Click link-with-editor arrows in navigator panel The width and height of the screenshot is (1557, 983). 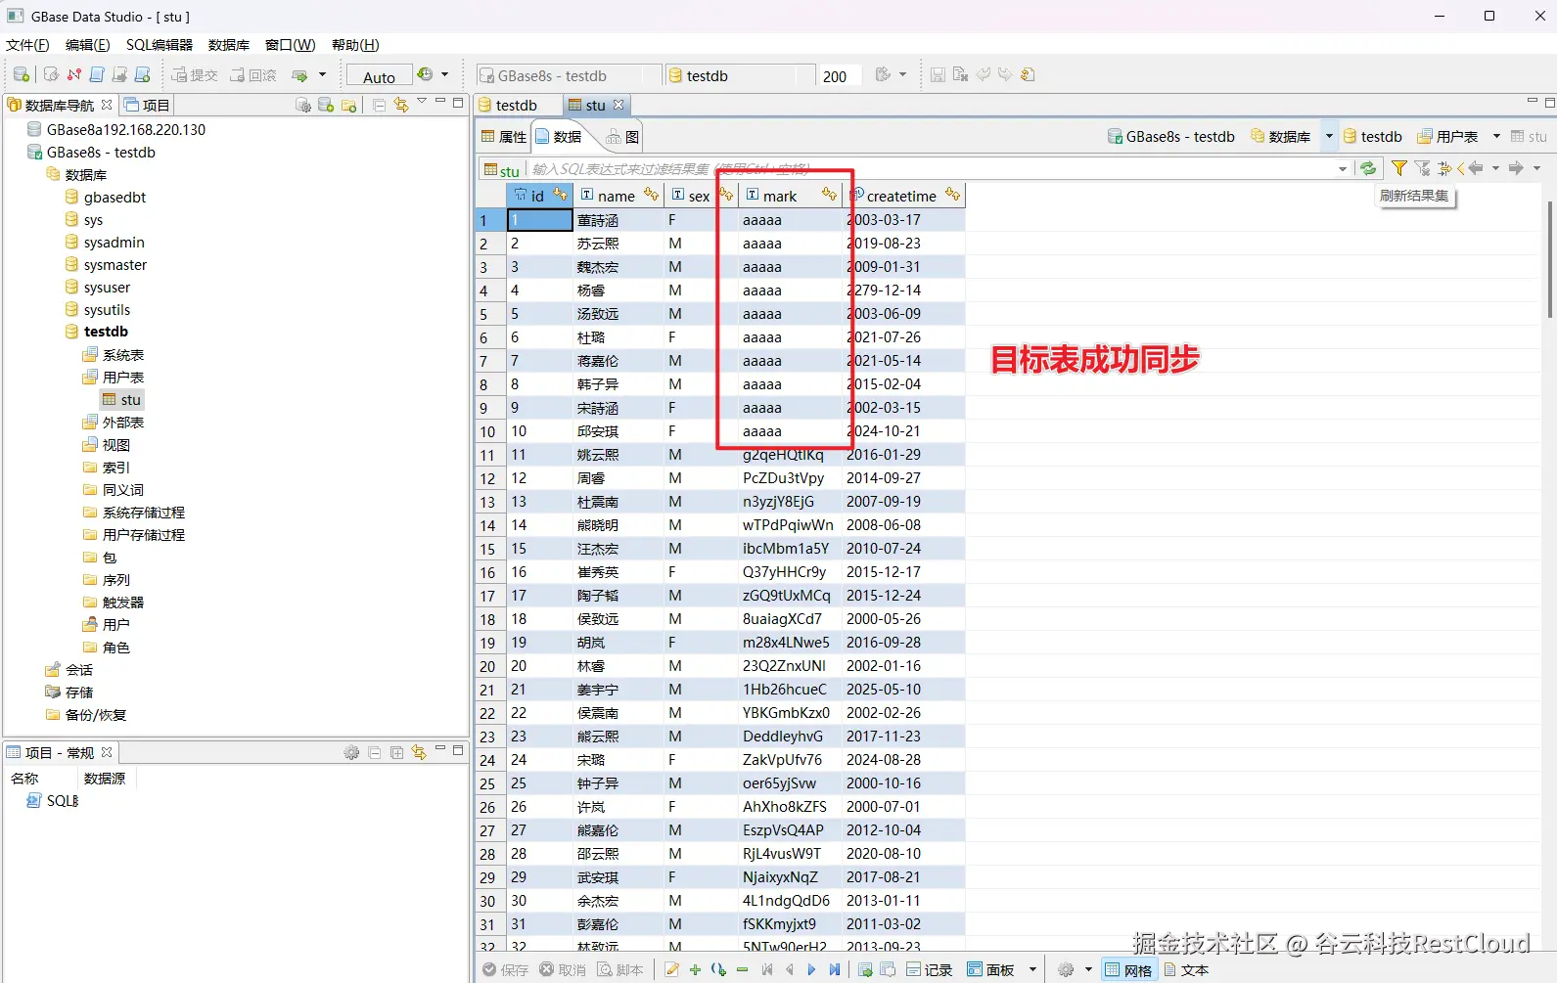(x=401, y=105)
